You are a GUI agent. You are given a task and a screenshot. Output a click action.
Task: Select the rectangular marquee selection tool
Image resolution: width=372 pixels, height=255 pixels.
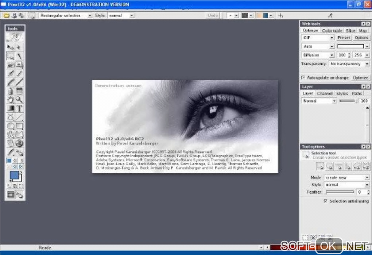tap(10, 57)
